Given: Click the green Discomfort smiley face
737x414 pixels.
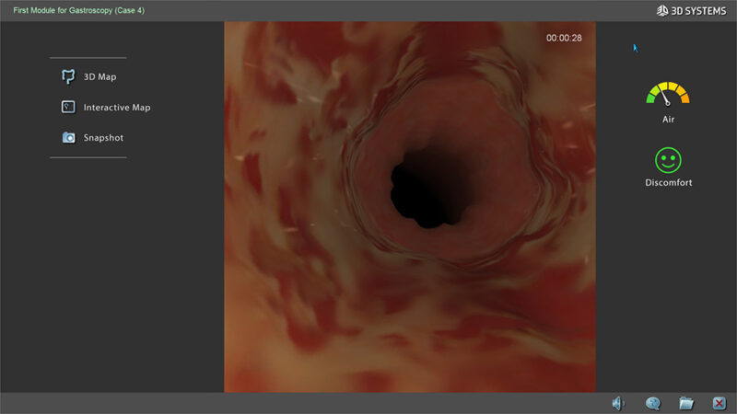Looking at the screenshot, I should (668, 160).
